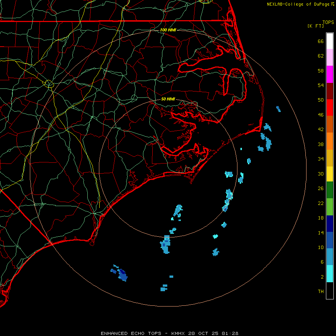The height and width of the screenshot is (336, 336).
Task: Pick the medium blue legend swatch
Action: pyautogui.click(x=330, y=240)
